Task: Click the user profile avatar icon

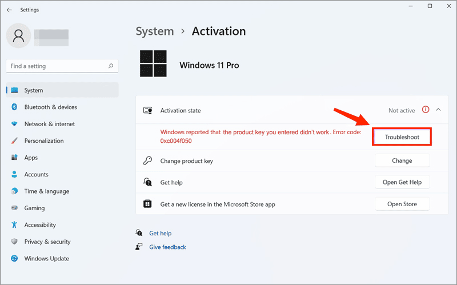Action: [19, 36]
